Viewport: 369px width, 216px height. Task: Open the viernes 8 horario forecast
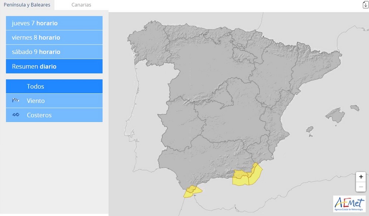point(54,37)
